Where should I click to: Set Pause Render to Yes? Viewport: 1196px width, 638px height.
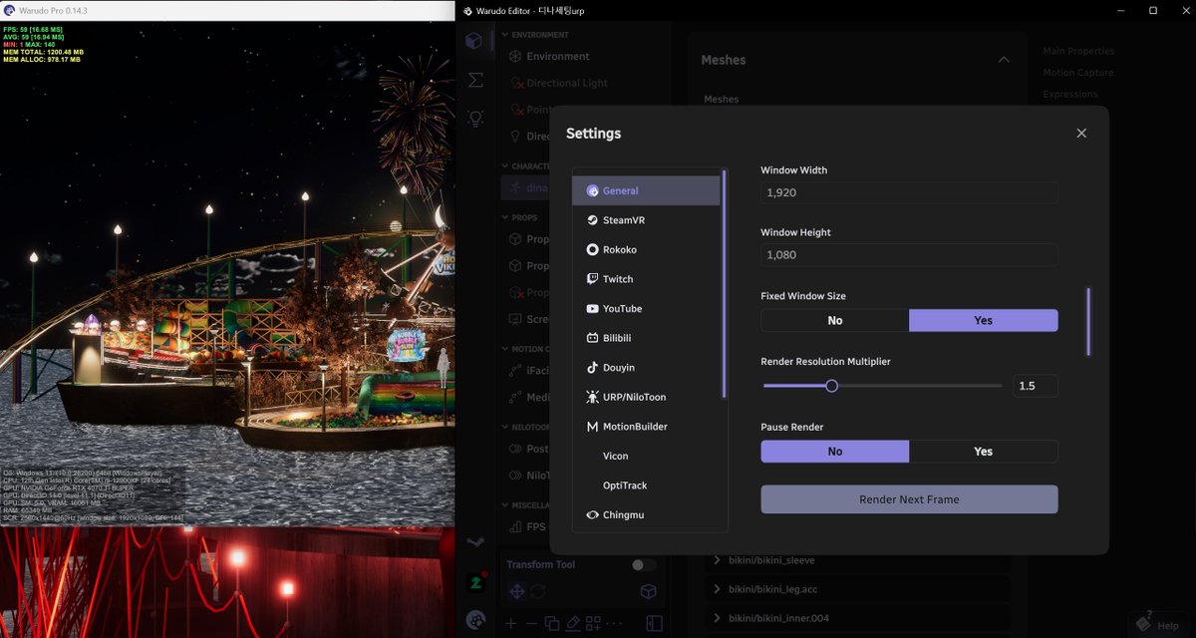click(x=984, y=452)
